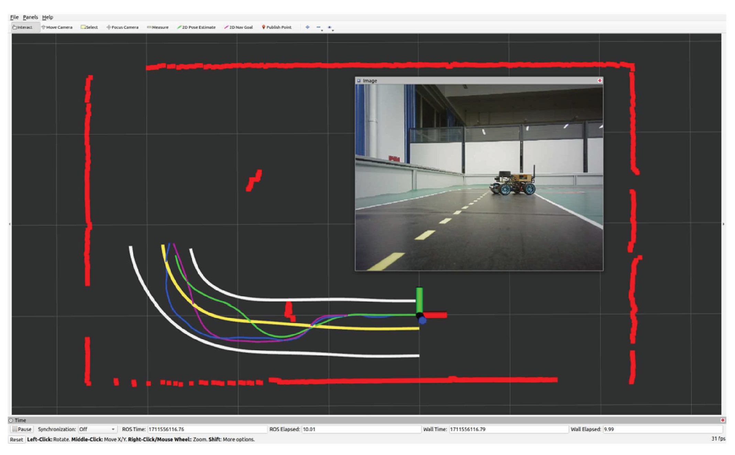Open the Help menu

tap(47, 17)
